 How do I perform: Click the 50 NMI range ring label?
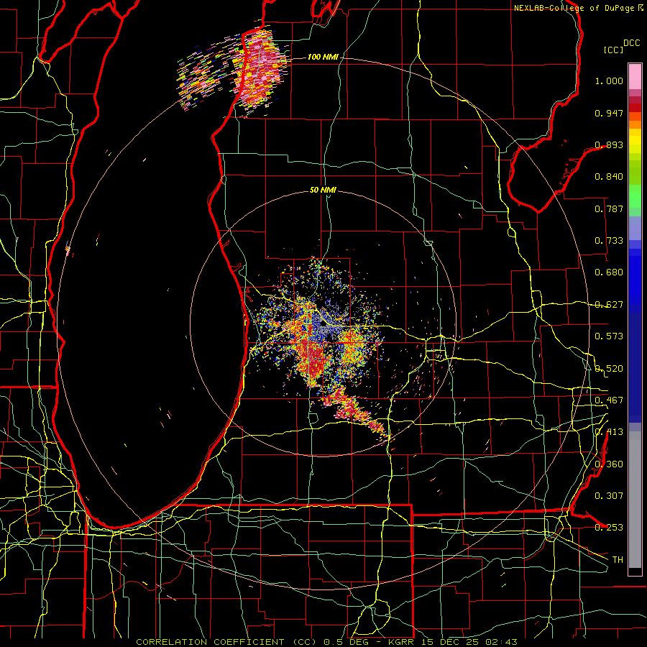pos(323,191)
